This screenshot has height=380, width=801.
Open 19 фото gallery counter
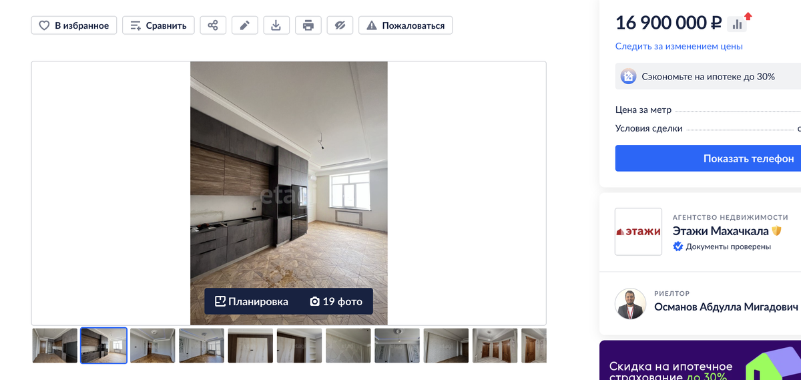tap(336, 301)
